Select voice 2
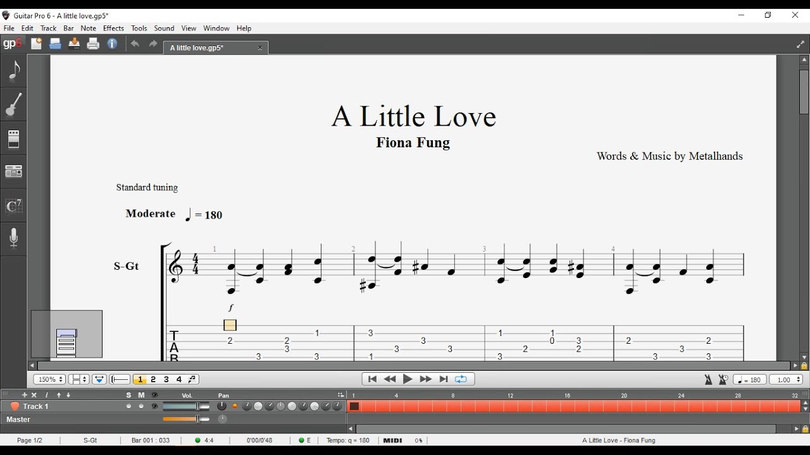The width and height of the screenshot is (810, 455). tap(154, 380)
